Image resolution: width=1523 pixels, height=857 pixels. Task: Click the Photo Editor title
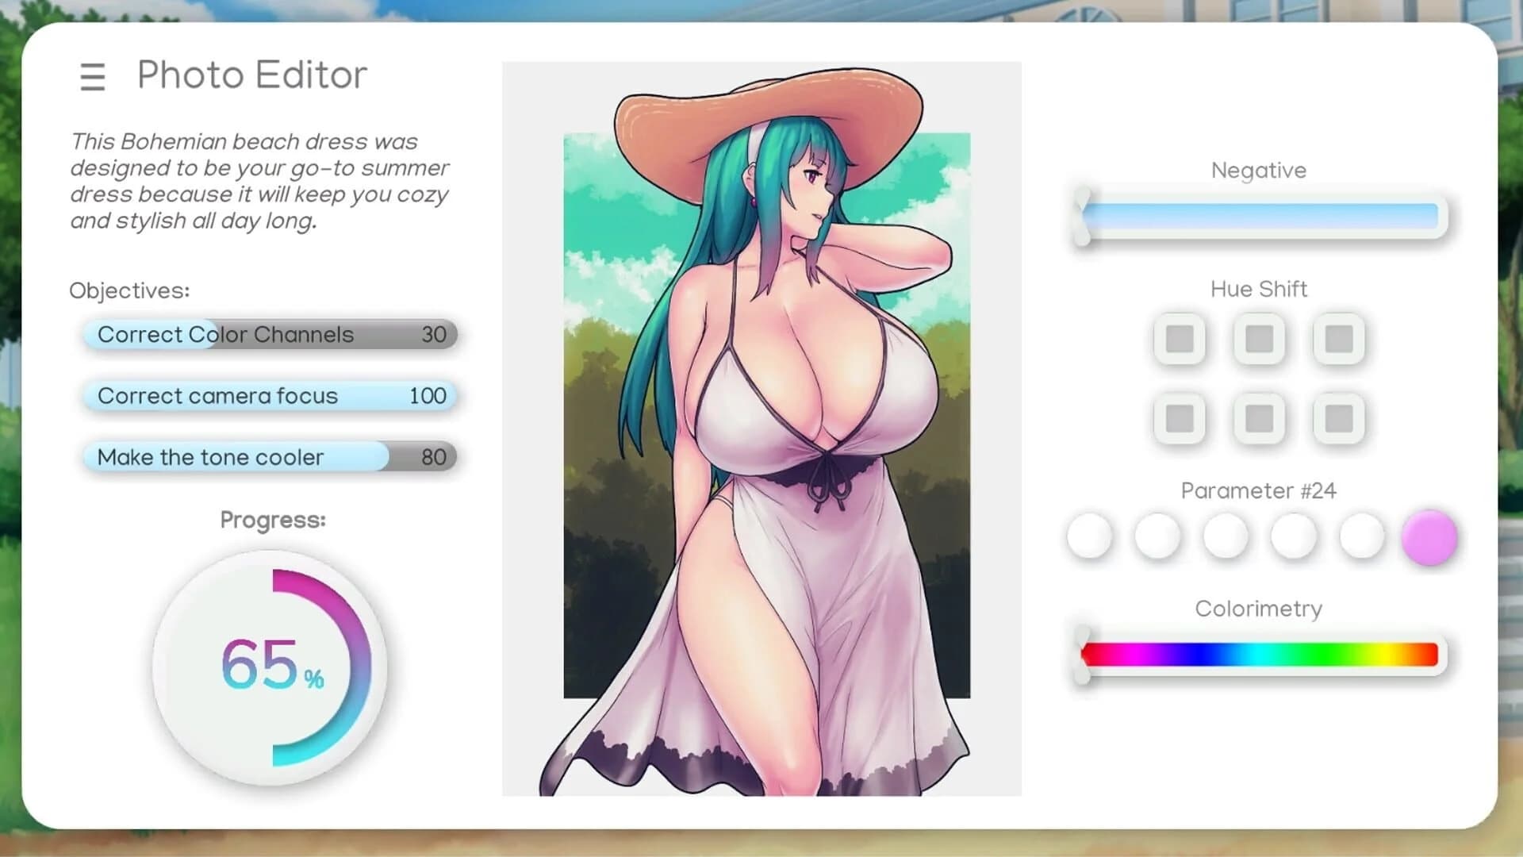pyautogui.click(x=251, y=75)
